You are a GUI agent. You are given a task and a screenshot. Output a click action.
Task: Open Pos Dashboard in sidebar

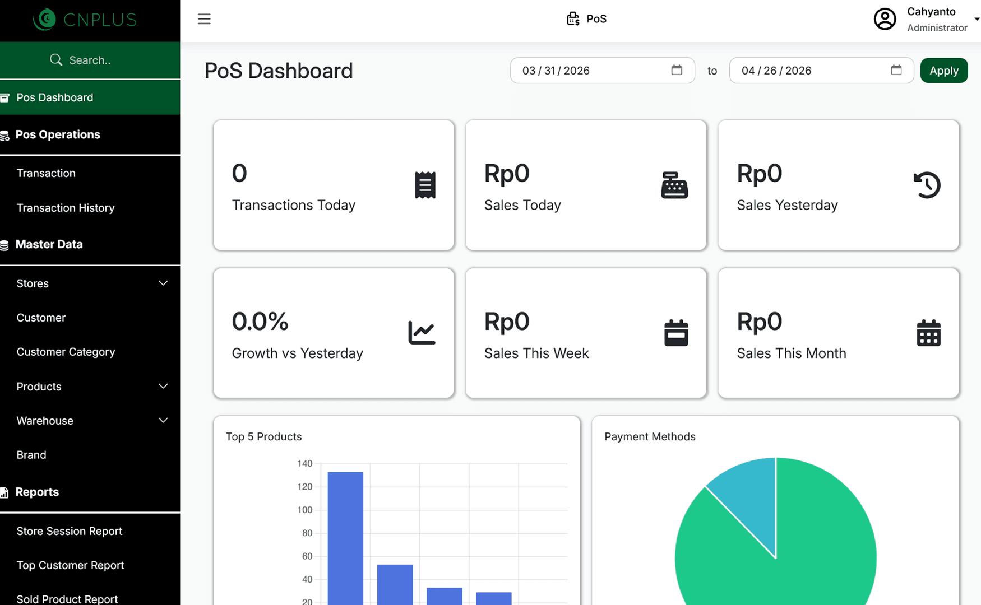(x=90, y=97)
